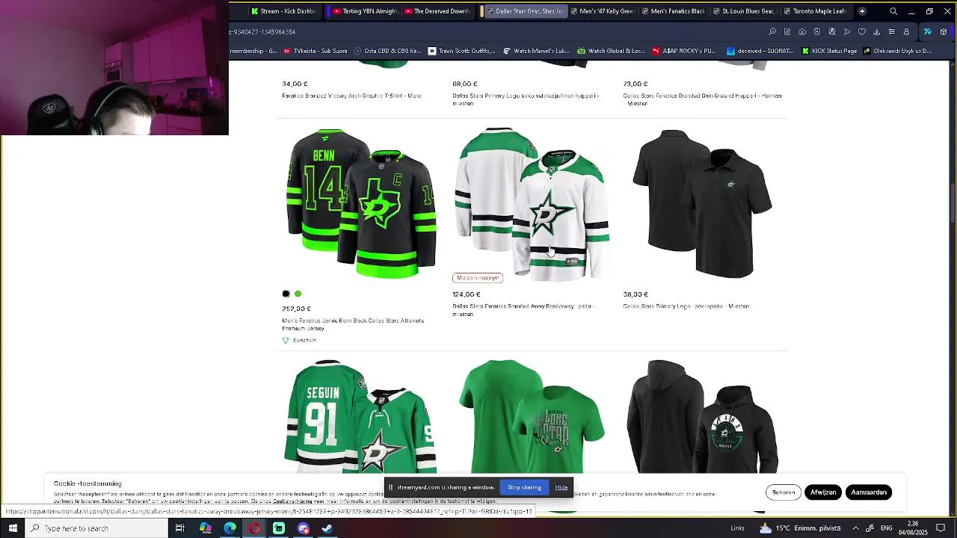Open the colorful Copilot taskbar icon
957x538 pixels.
click(x=206, y=528)
